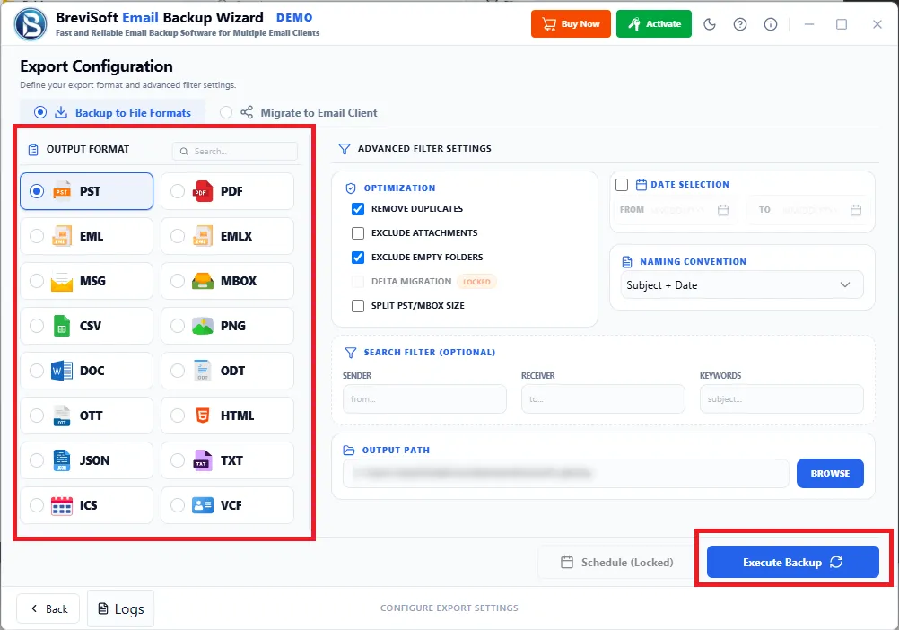The height and width of the screenshot is (630, 899).
Task: Toggle dark mode moon icon
Action: (710, 24)
